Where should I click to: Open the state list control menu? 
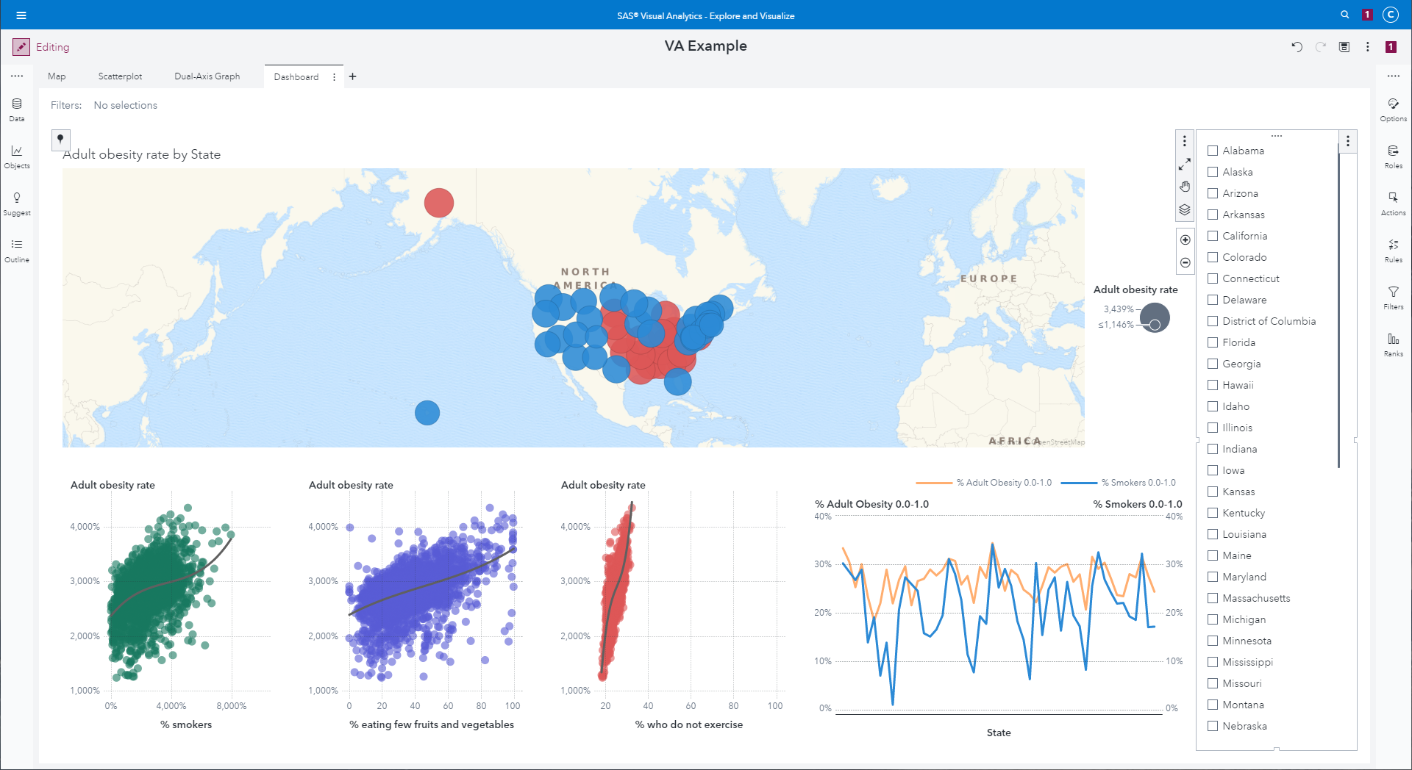click(1348, 141)
